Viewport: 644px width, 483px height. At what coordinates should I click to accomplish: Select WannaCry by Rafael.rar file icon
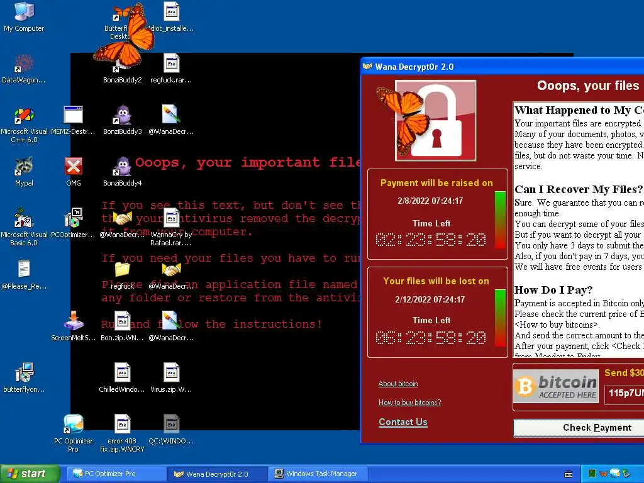171,227
